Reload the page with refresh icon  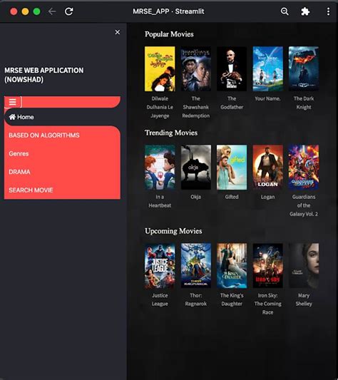69,11
